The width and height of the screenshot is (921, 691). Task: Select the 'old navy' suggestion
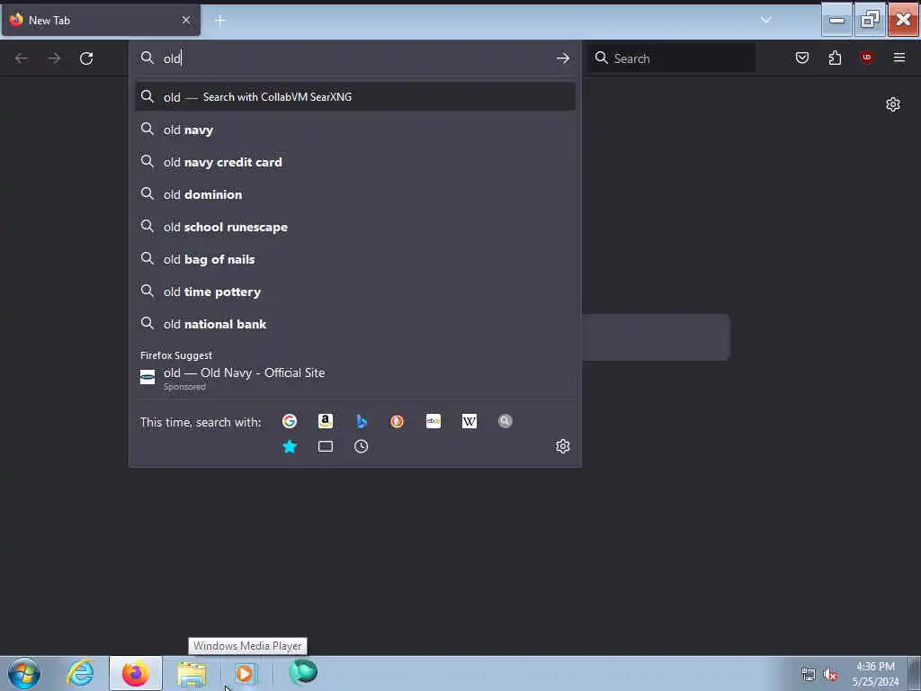355,130
